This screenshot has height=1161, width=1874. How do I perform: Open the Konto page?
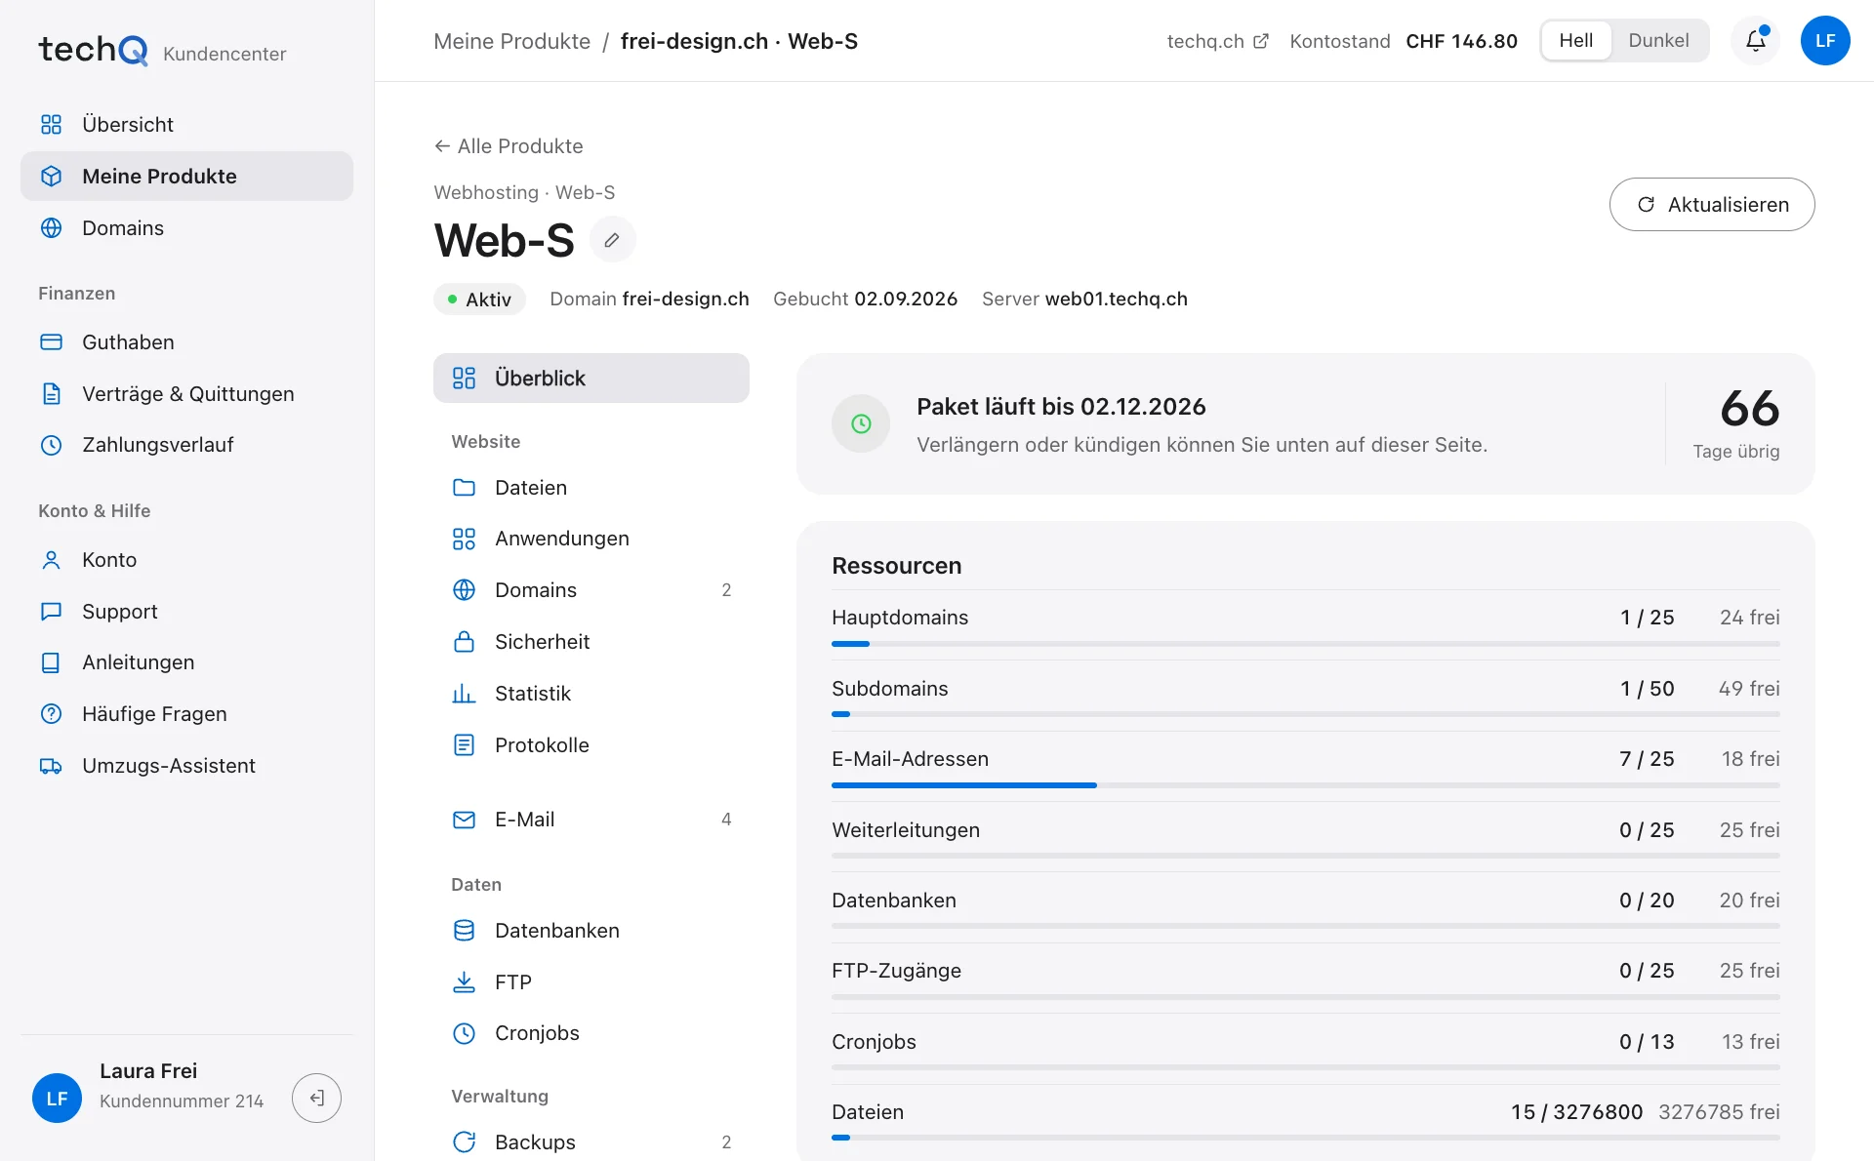coord(186,560)
